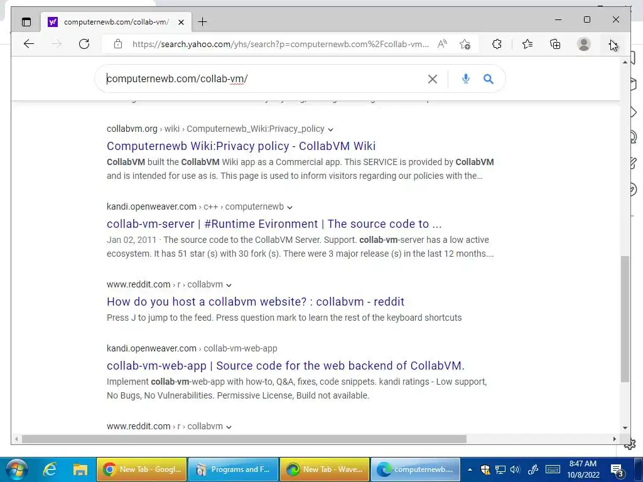Select the computernewb Edge taskbar button
This screenshot has width=643, height=482.
click(x=416, y=469)
